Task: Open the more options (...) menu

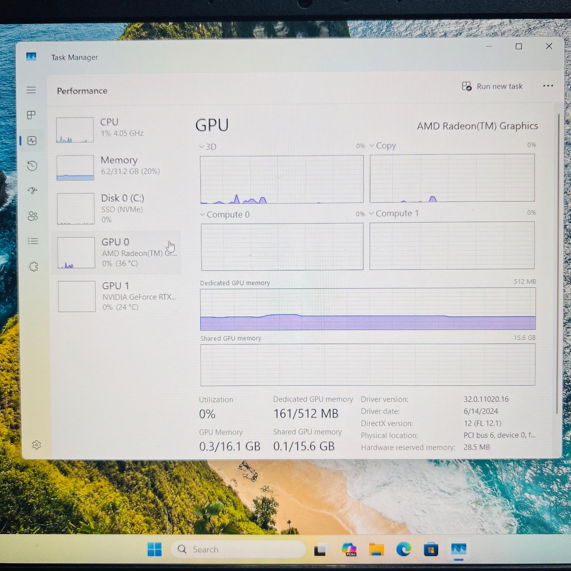Action: [x=548, y=86]
